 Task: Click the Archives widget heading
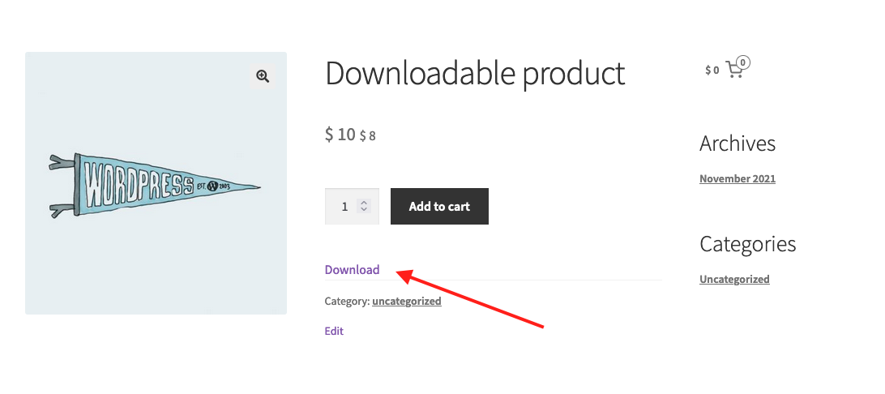pos(737,144)
